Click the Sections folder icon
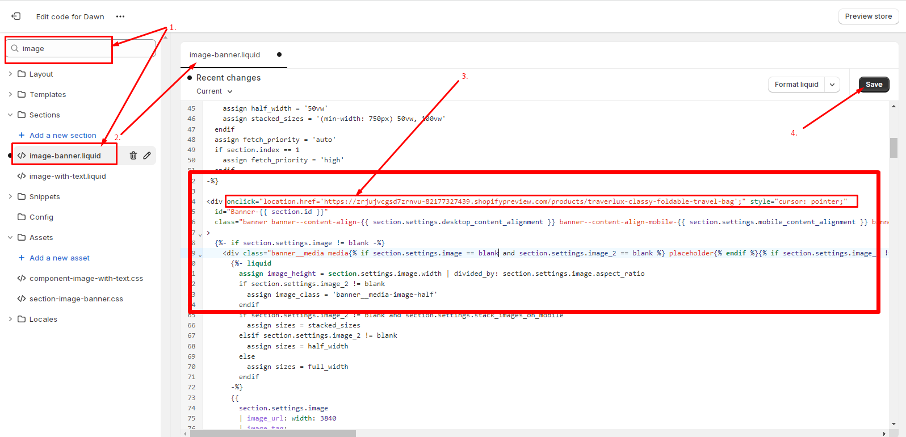This screenshot has width=906, height=437. click(22, 115)
